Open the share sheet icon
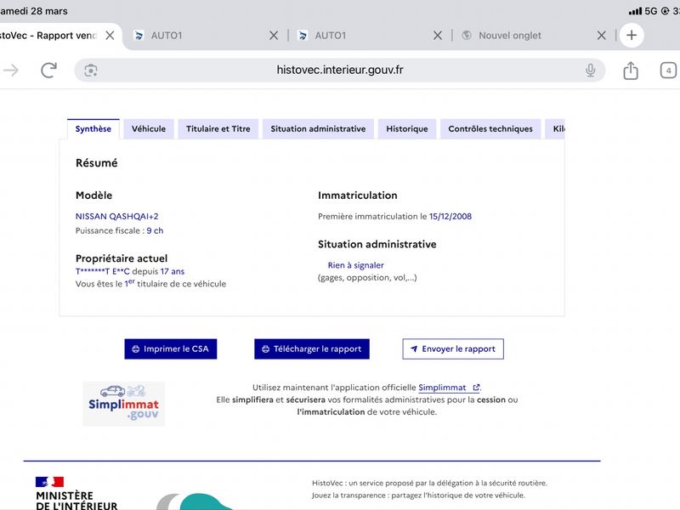This screenshot has width=680, height=510. pos(631,71)
